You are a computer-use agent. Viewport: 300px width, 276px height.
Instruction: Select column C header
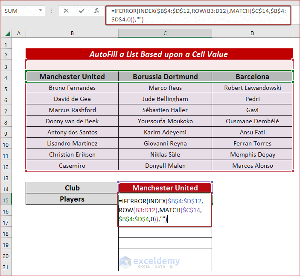point(165,33)
